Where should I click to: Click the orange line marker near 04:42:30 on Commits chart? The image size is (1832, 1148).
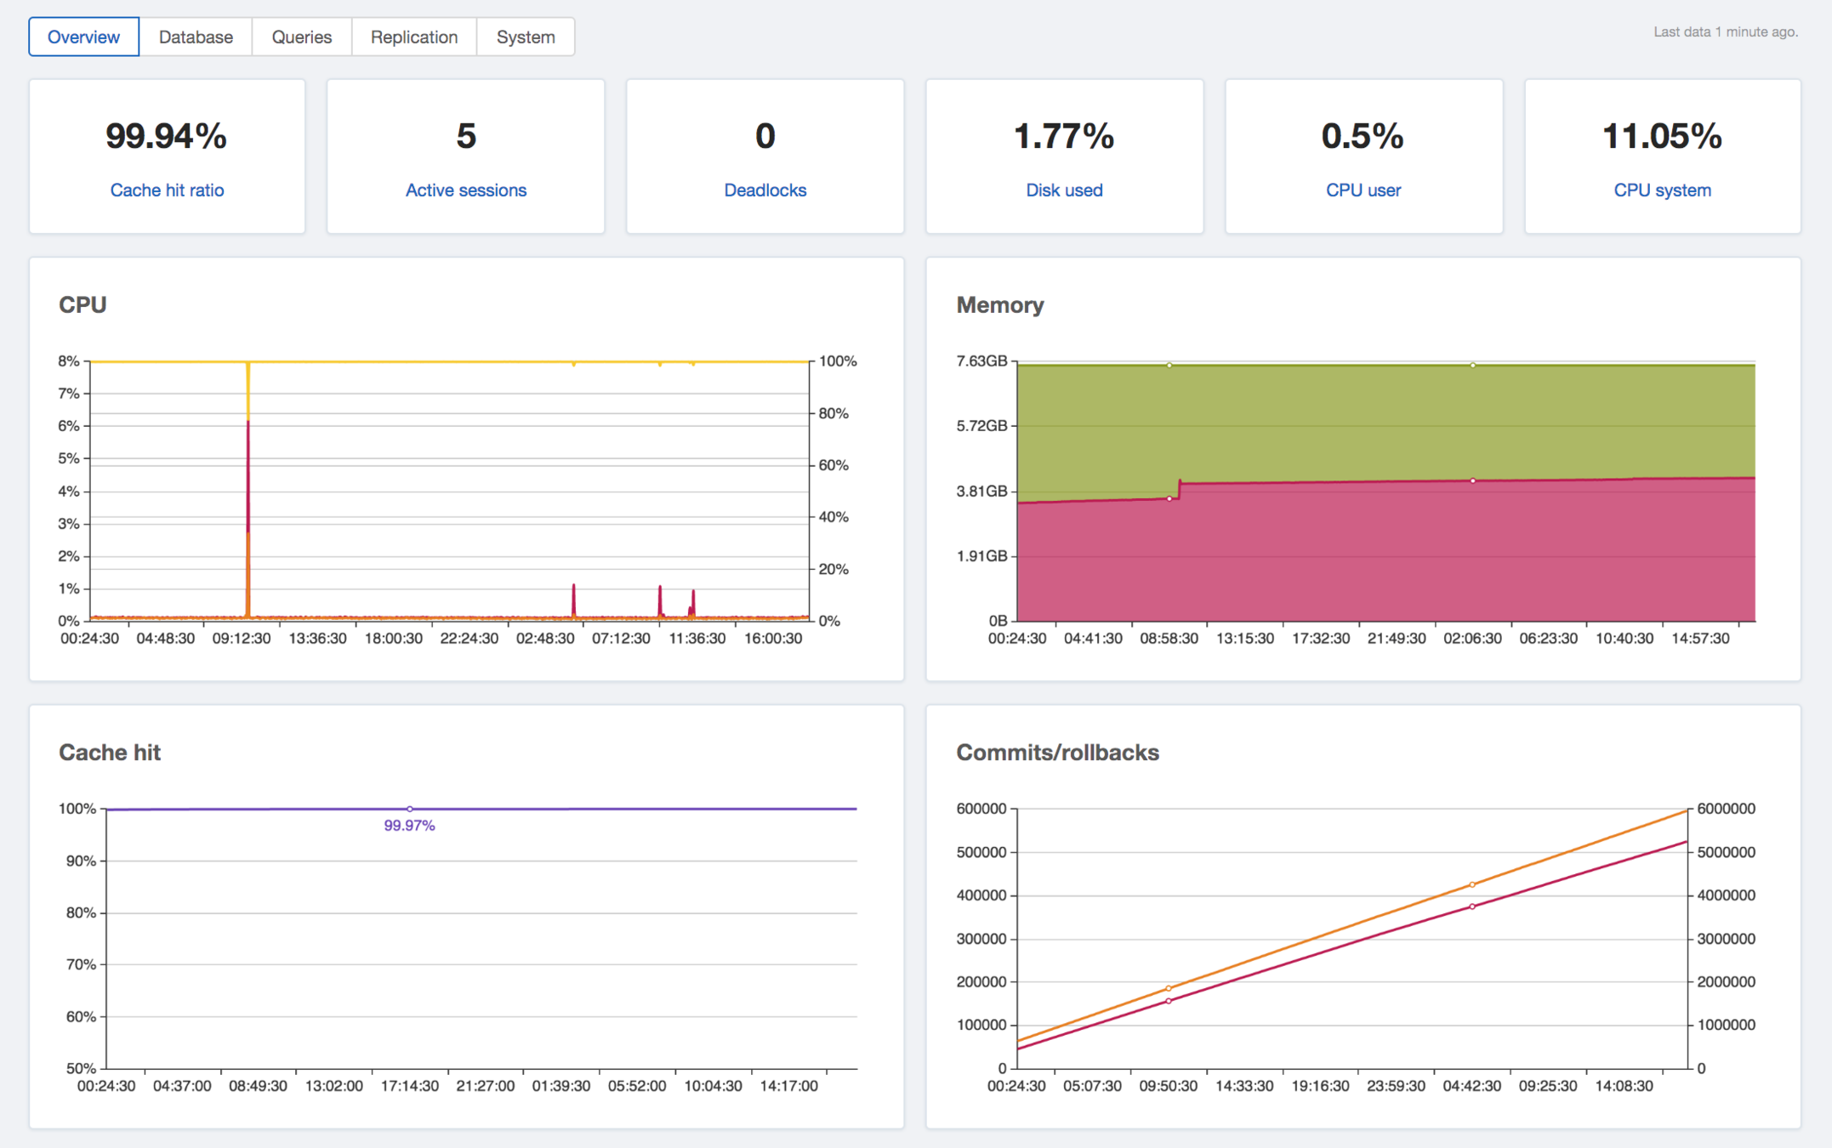(x=1472, y=884)
